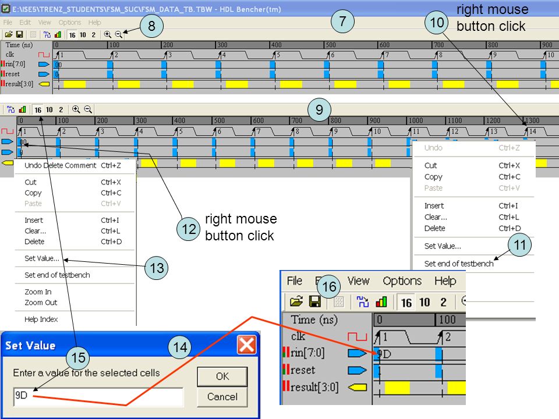This screenshot has height=419, width=559.
Task: Click the bar chart icon in the middle toolbar strip
Action: (23, 109)
